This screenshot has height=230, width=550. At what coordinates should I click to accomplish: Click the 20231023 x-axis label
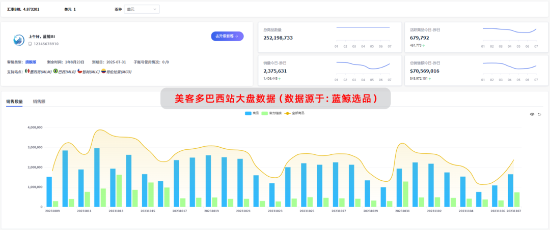[276, 211]
